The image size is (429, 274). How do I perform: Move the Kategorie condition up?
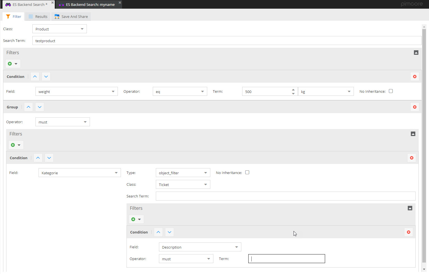pyautogui.click(x=38, y=158)
